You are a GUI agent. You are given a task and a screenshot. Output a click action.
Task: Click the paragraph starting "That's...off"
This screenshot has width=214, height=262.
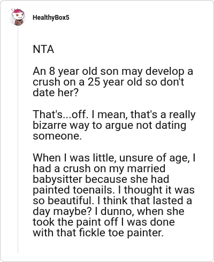click(x=114, y=125)
